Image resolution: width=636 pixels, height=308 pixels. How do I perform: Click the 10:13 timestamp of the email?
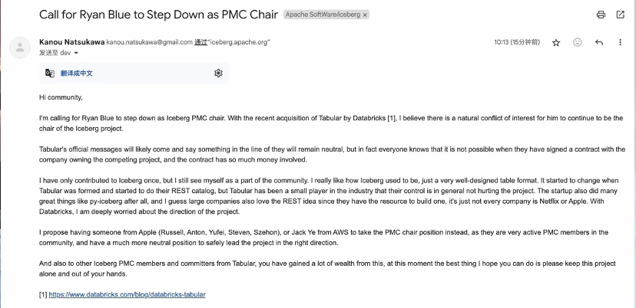(x=503, y=42)
